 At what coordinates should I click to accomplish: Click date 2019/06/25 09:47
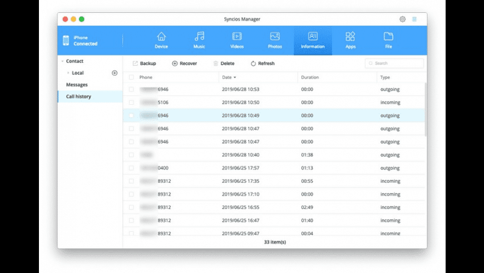coord(240,233)
